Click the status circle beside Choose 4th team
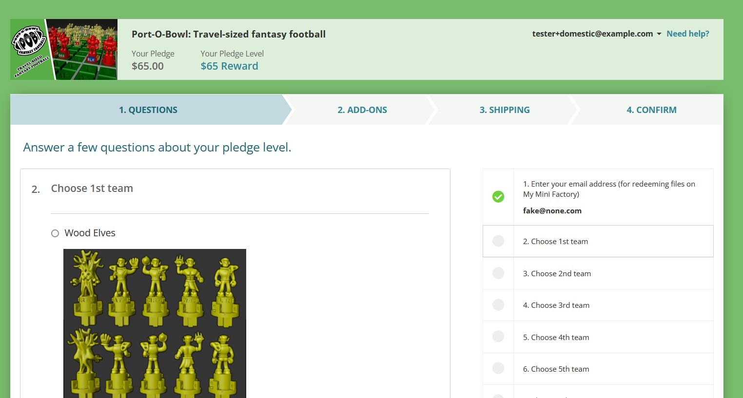743x398 pixels. click(498, 337)
